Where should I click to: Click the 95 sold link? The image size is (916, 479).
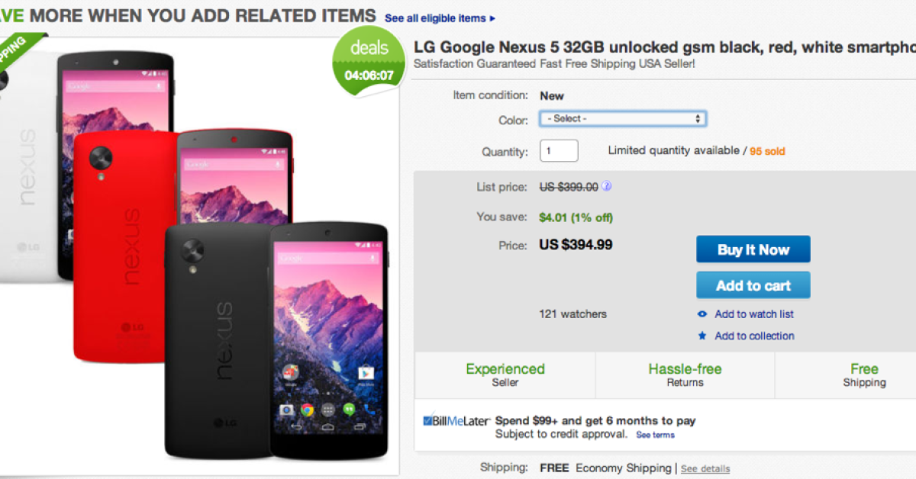(767, 151)
